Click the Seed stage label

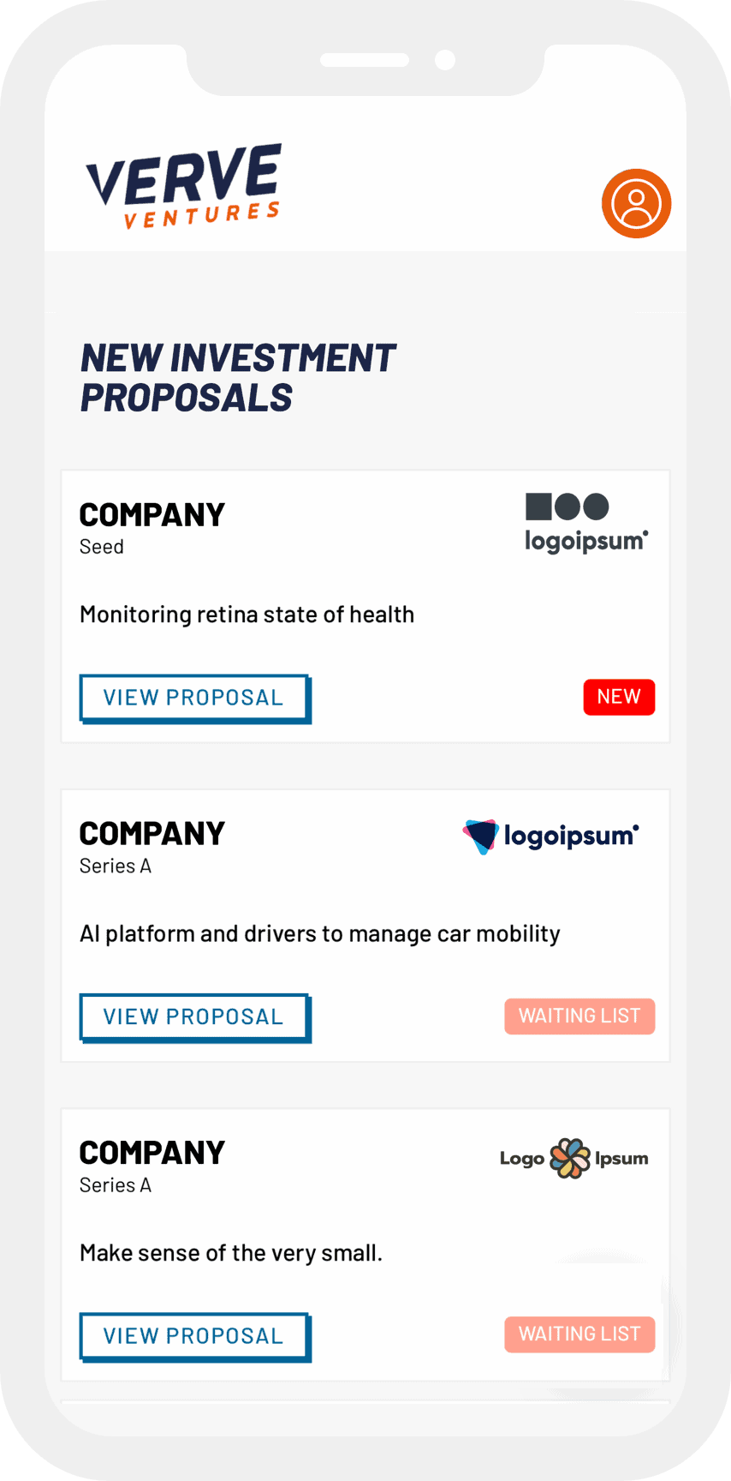[102, 547]
